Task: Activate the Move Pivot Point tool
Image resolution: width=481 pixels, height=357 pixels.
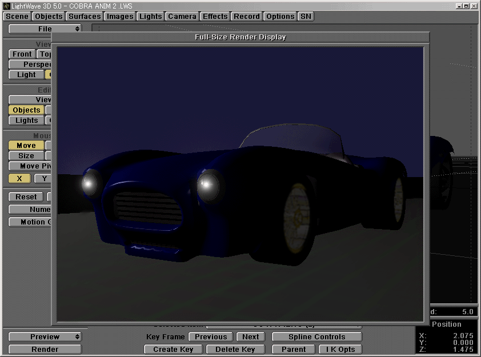Action: [27, 166]
